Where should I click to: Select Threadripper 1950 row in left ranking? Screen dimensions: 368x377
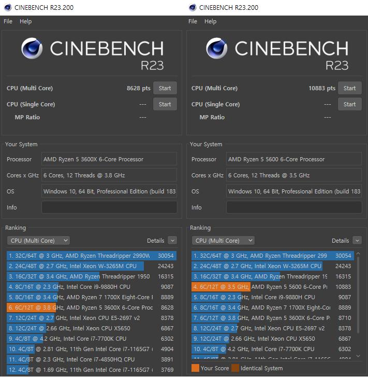(92, 276)
